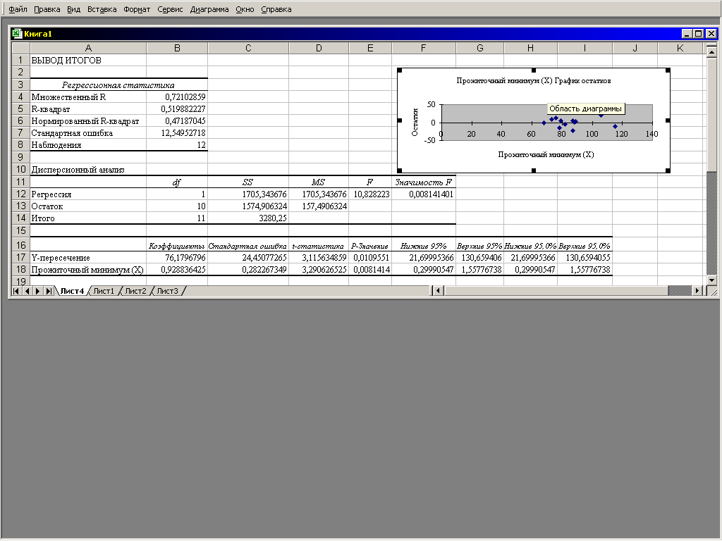722x541 pixels.
Task: Click the Остатки vertical axis title on chart
Action: tap(415, 123)
